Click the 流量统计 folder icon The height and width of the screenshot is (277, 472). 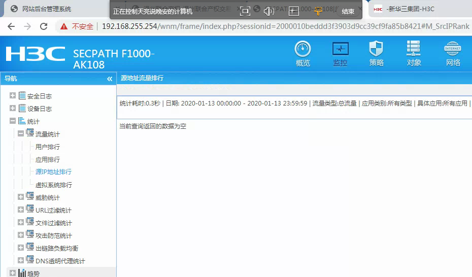click(x=30, y=132)
